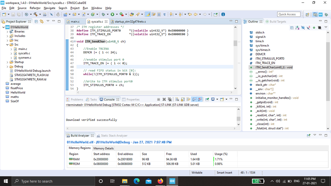Click _write(int, char*, int) in Outline
331x186 pixels.
click(271, 120)
